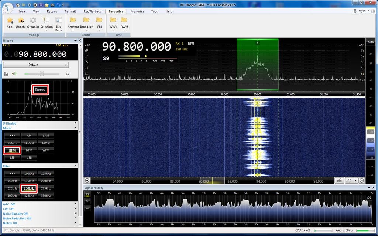Open the Help ribbon tab

click(x=169, y=11)
